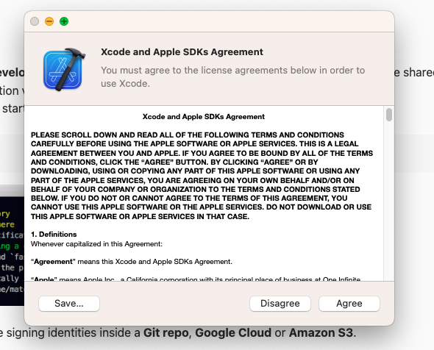Click the bold 'Xcode and Apple SDKs Agreement' header title

click(182, 52)
